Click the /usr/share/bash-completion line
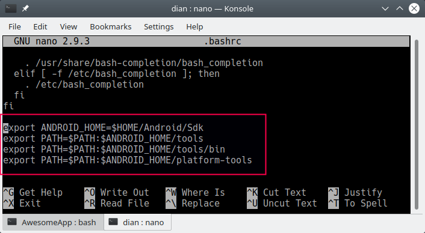The width and height of the screenshot is (425, 233). click(x=144, y=62)
